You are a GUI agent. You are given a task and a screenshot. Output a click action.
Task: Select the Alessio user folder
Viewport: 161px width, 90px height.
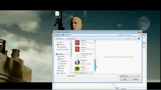tap(61, 71)
